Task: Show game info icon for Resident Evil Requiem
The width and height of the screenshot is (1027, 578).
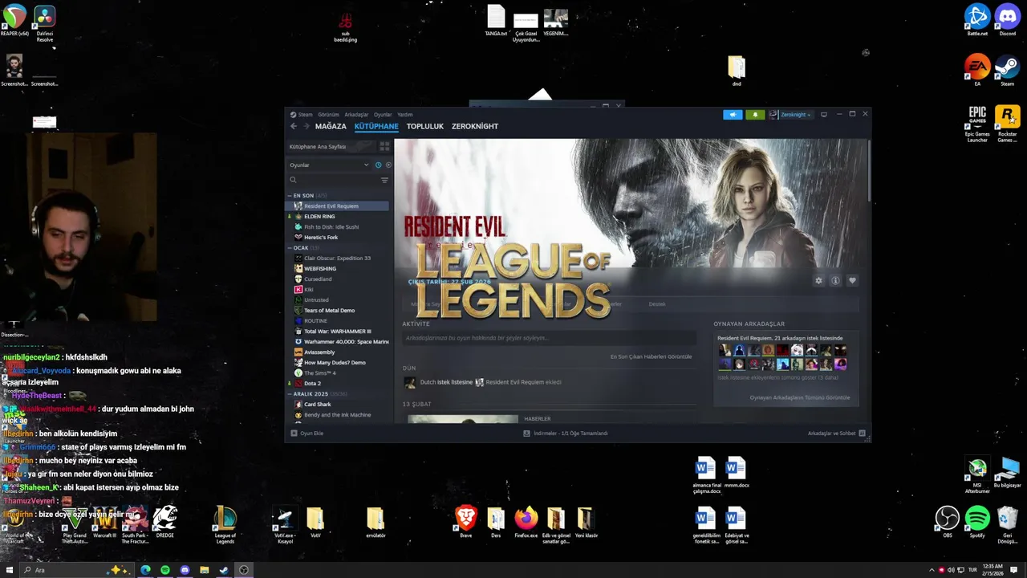Action: tap(835, 281)
